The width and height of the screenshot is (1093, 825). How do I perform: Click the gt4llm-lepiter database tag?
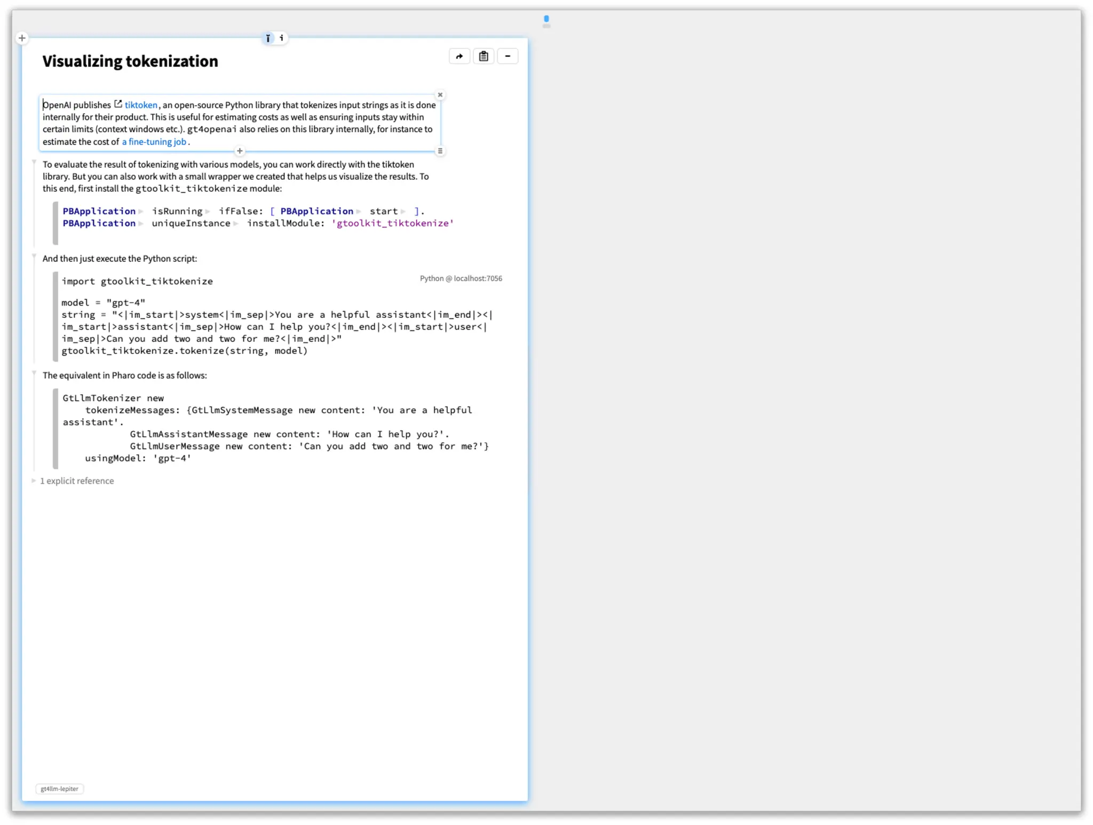click(59, 788)
